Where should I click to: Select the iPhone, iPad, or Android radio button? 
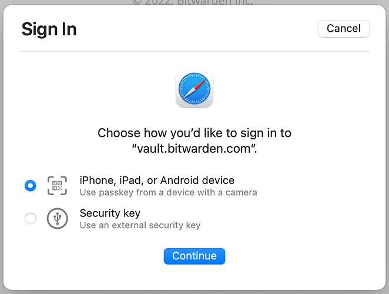(31, 185)
